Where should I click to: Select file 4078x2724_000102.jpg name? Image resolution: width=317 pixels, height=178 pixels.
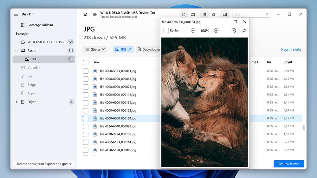tap(118, 134)
